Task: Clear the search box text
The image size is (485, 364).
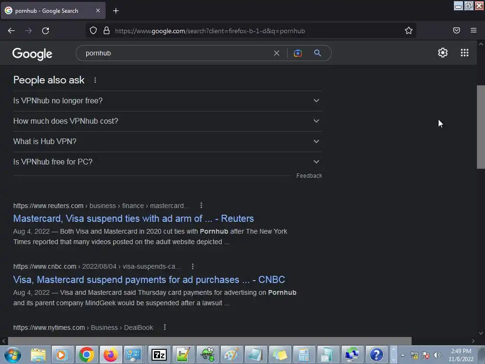Action: (x=277, y=53)
